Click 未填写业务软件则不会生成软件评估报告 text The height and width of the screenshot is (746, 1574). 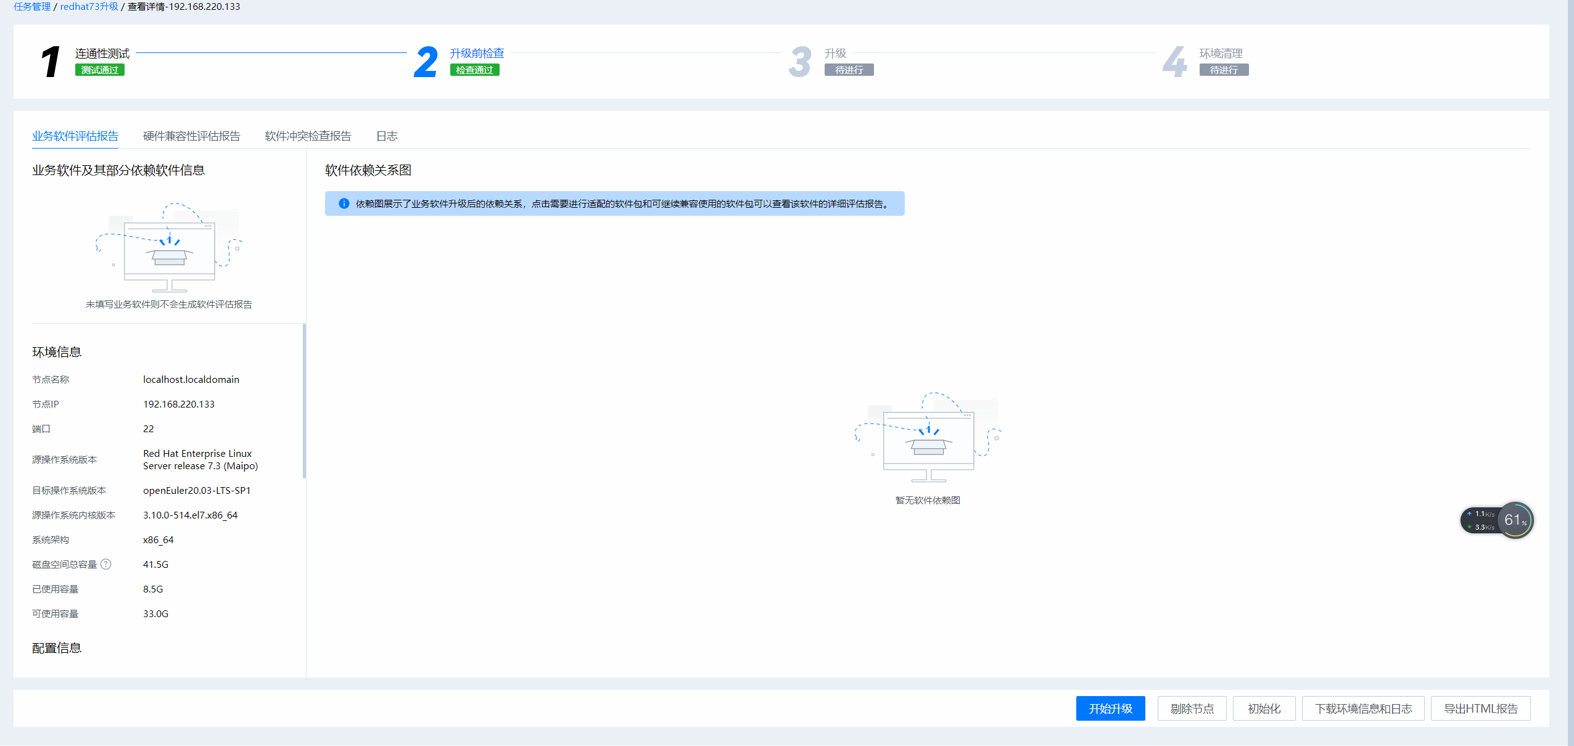[x=168, y=304]
